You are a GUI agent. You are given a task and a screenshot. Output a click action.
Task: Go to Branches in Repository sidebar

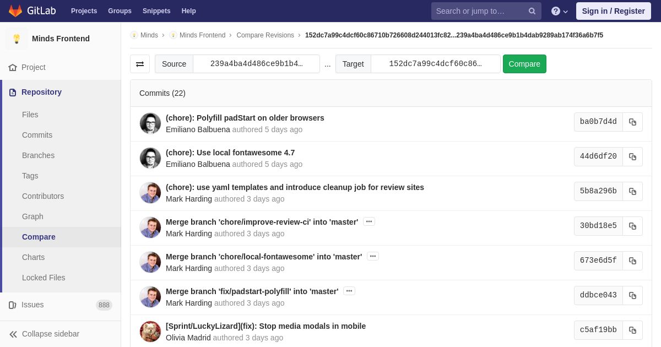point(38,155)
